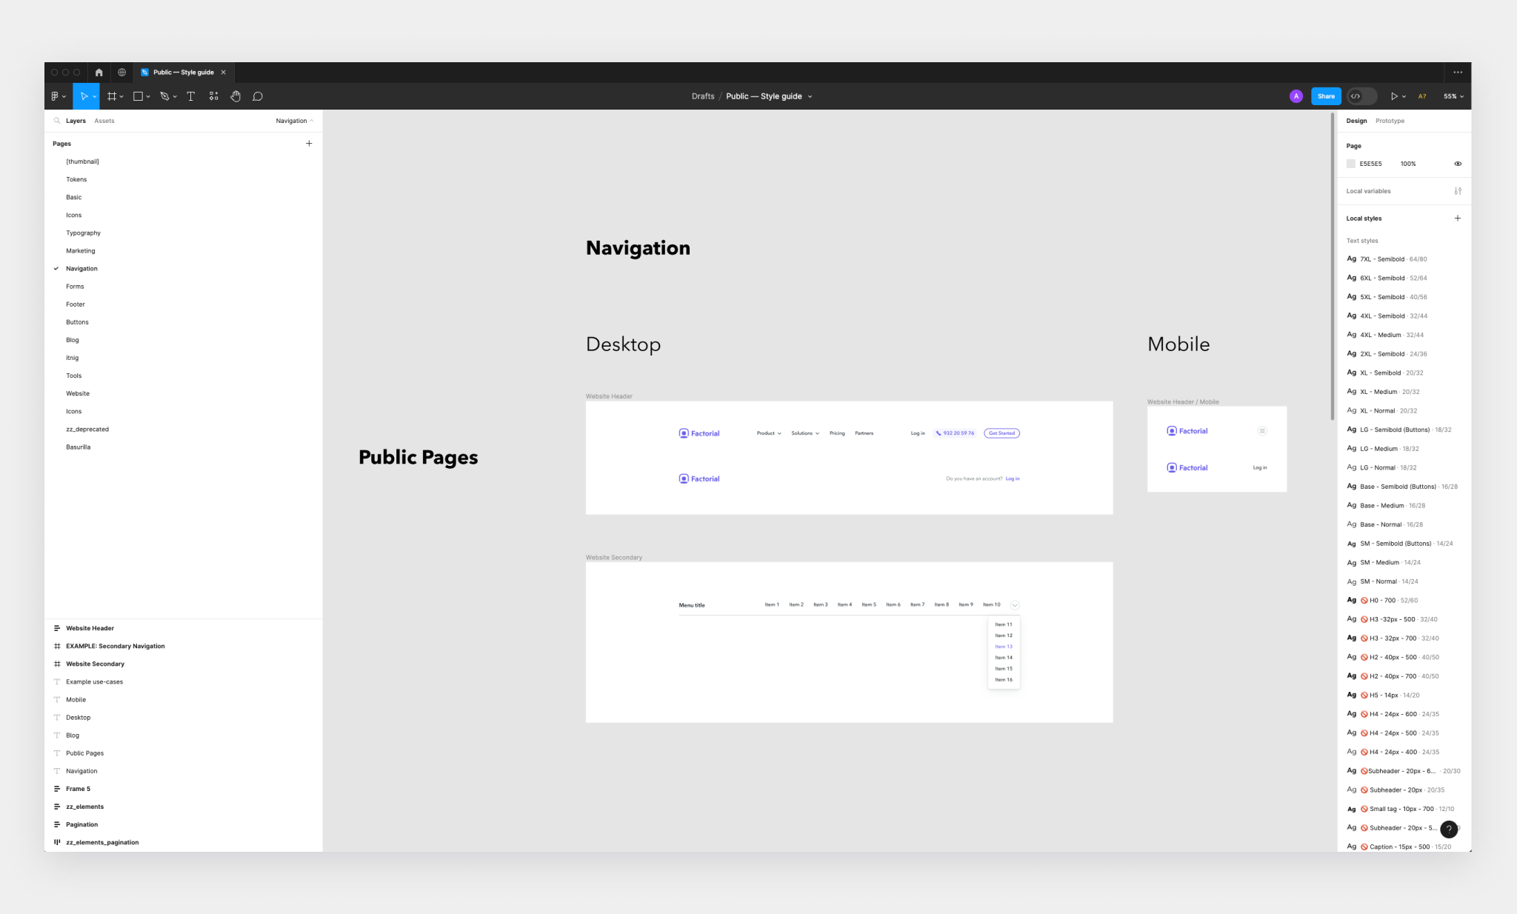This screenshot has width=1517, height=914.
Task: Search layers with the magnifier icon
Action: [x=57, y=121]
